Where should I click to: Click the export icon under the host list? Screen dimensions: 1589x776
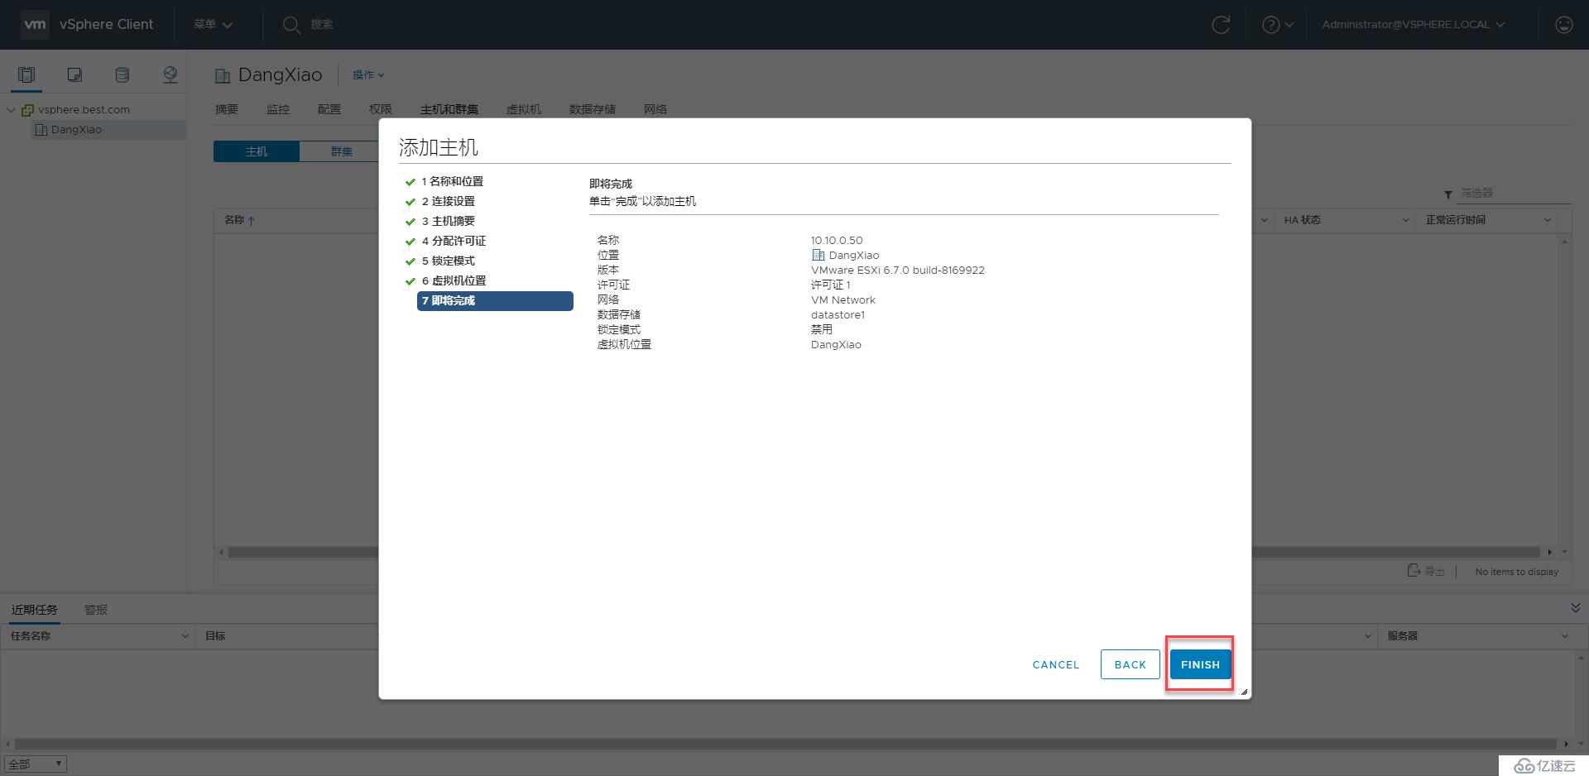coord(1414,571)
